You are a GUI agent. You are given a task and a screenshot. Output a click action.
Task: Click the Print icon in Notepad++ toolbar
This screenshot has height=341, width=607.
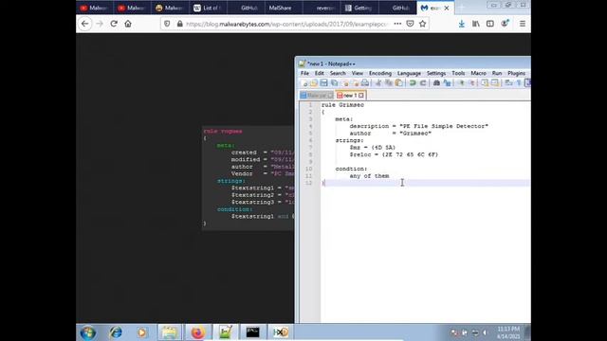(x=365, y=82)
